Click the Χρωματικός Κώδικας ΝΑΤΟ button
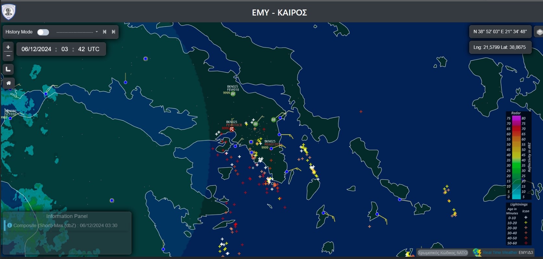The height and width of the screenshot is (259, 543). pos(443,253)
